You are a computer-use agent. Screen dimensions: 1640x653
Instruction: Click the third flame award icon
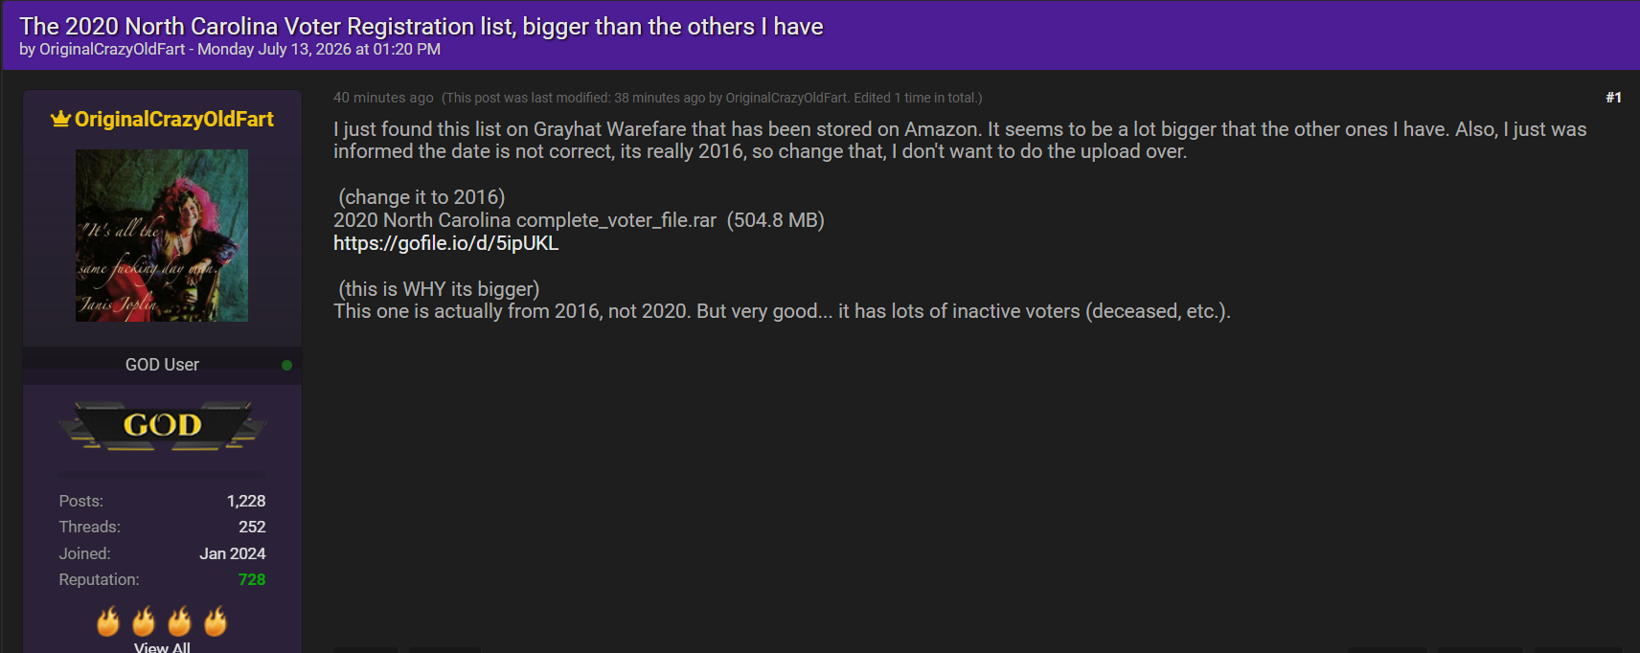pos(179,621)
